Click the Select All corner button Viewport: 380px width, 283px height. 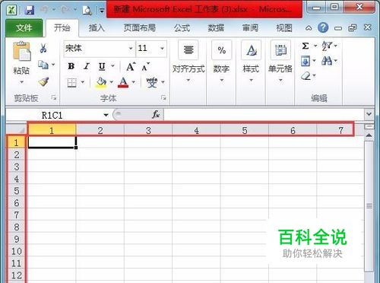[17, 130]
